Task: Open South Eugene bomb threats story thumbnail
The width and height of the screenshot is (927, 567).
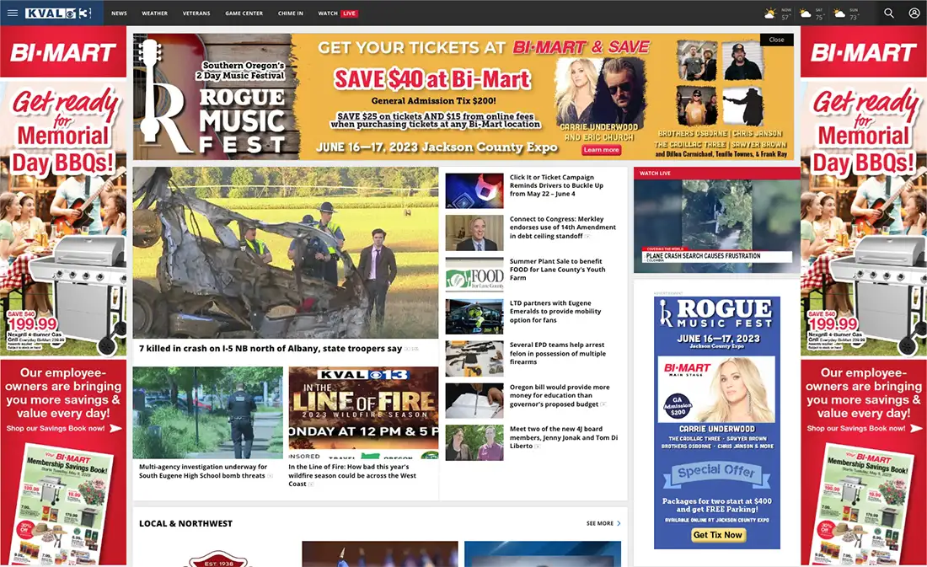Action: pyautogui.click(x=207, y=413)
